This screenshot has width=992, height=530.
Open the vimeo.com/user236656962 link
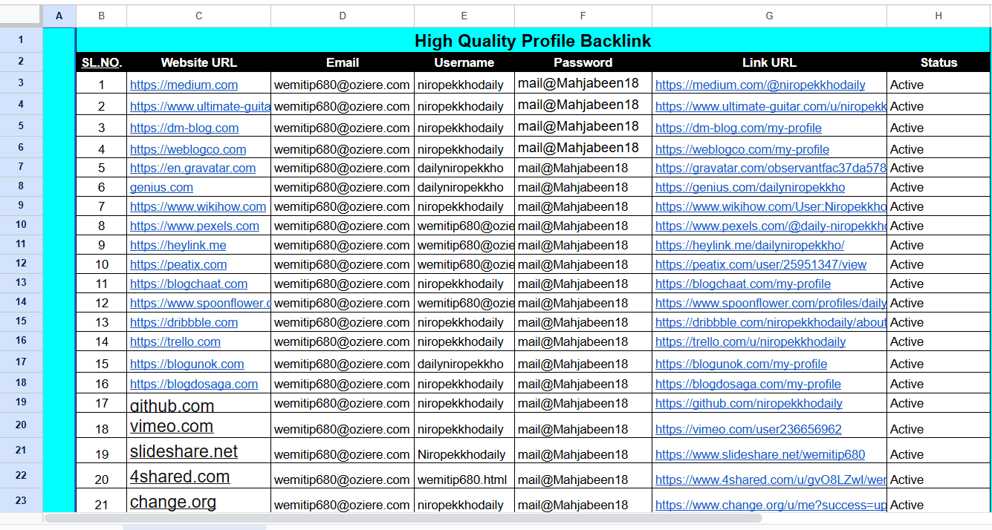[x=748, y=429]
